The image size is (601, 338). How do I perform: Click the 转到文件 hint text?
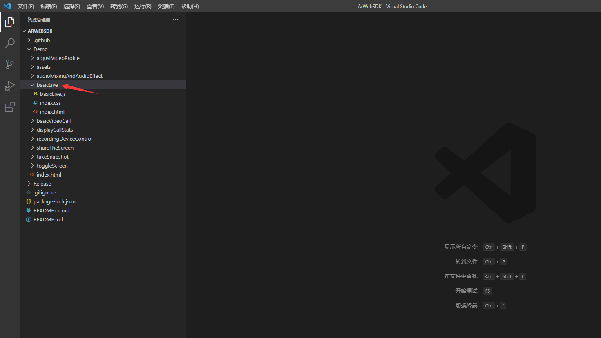point(467,261)
